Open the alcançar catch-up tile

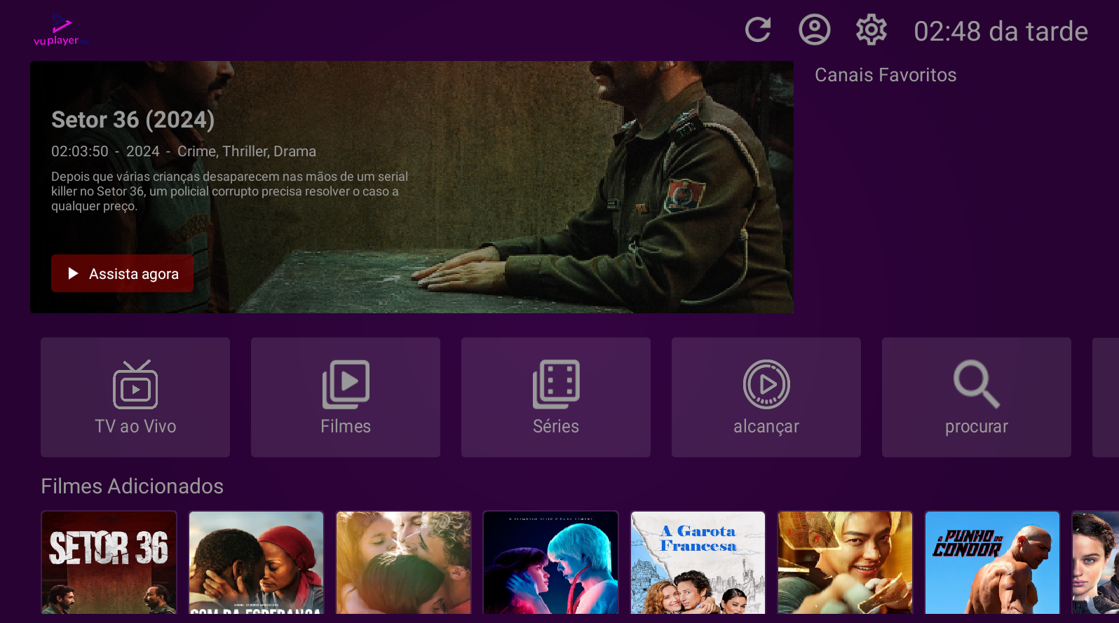(x=766, y=397)
